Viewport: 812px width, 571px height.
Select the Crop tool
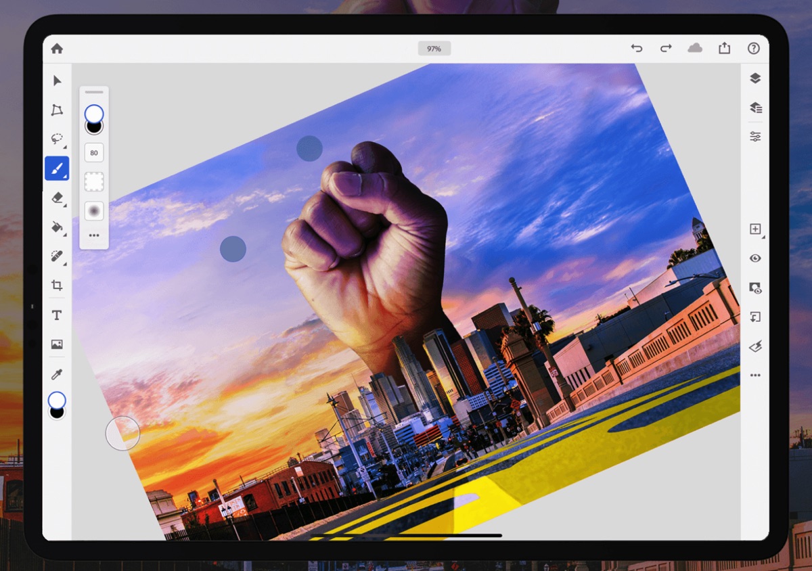click(57, 285)
